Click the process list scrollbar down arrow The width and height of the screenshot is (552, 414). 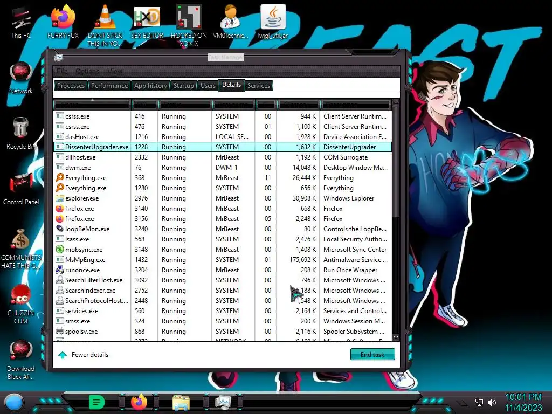coord(396,337)
